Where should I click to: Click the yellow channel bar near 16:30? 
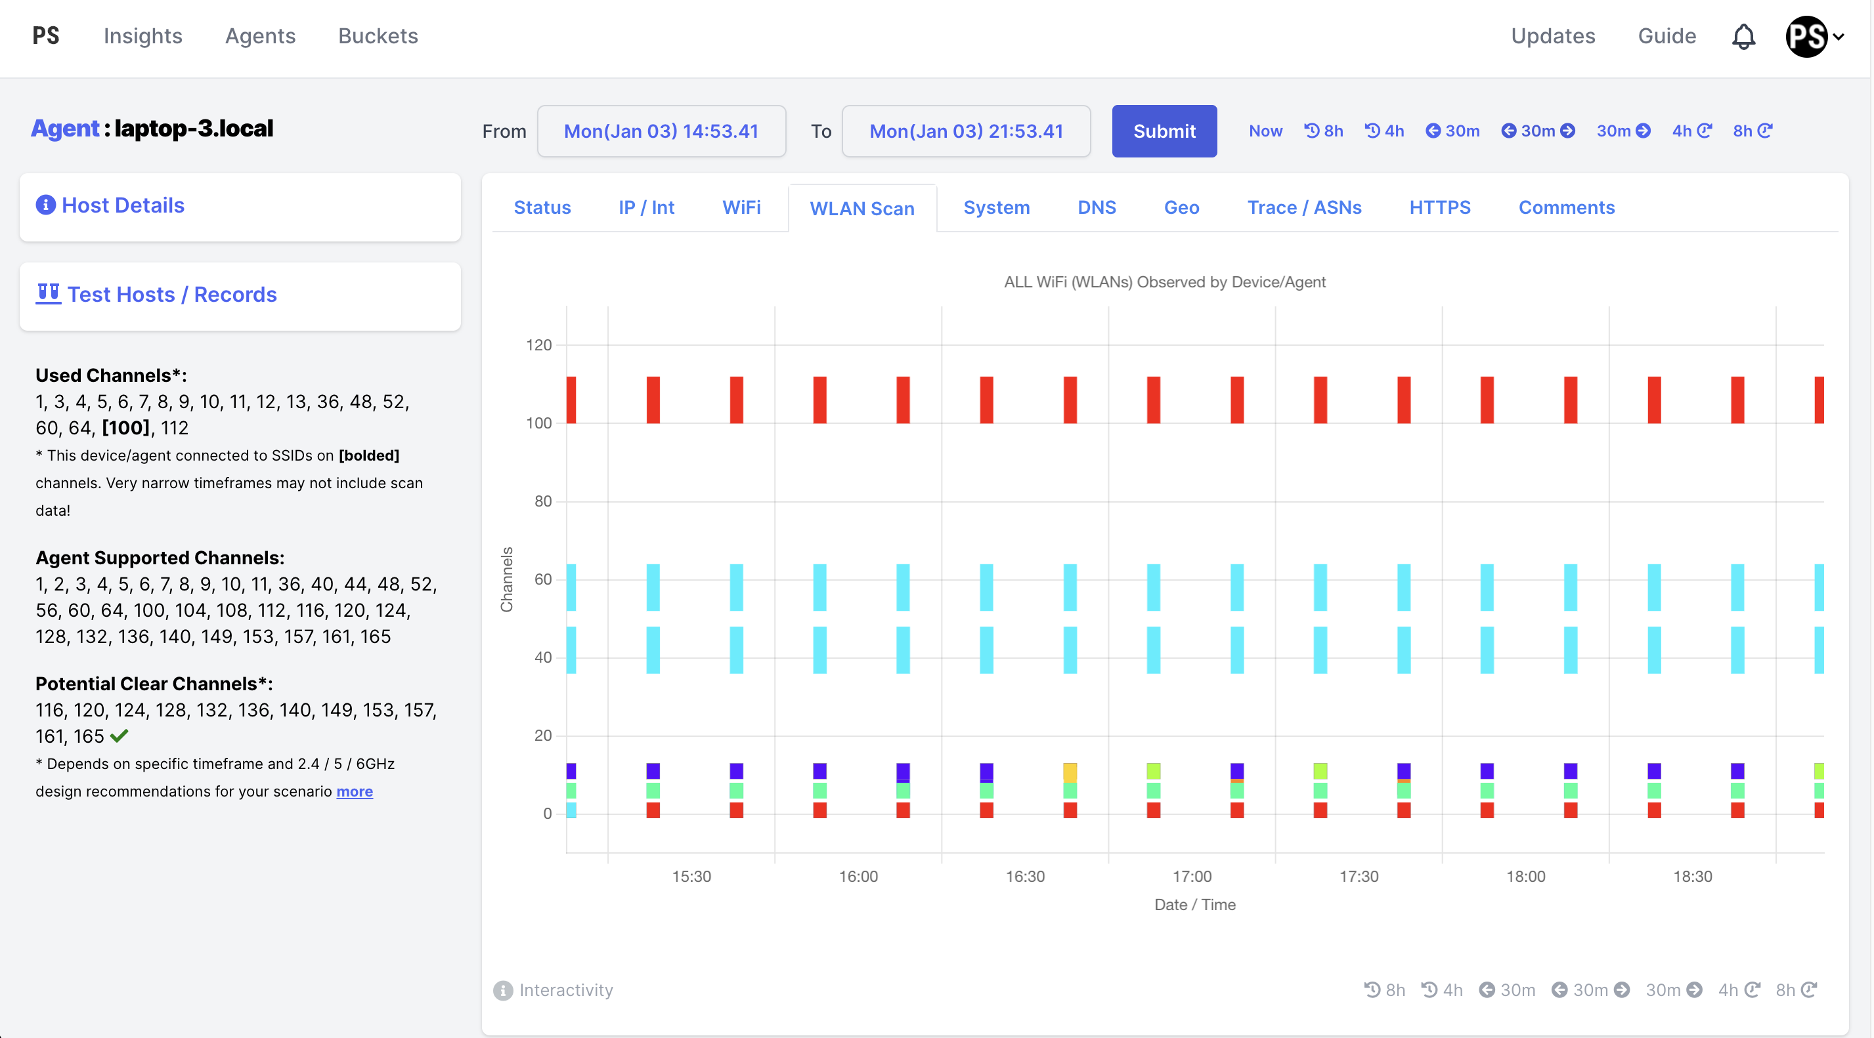click(1070, 772)
